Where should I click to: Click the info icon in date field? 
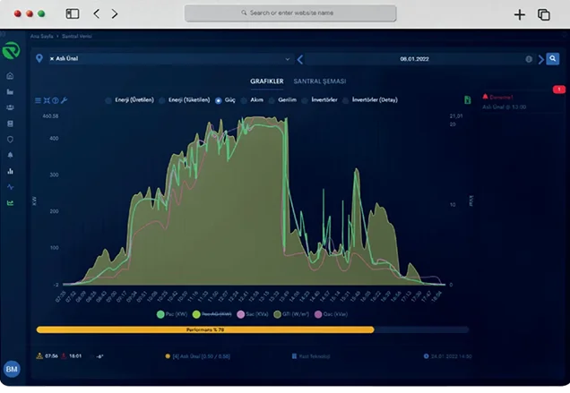click(x=529, y=59)
